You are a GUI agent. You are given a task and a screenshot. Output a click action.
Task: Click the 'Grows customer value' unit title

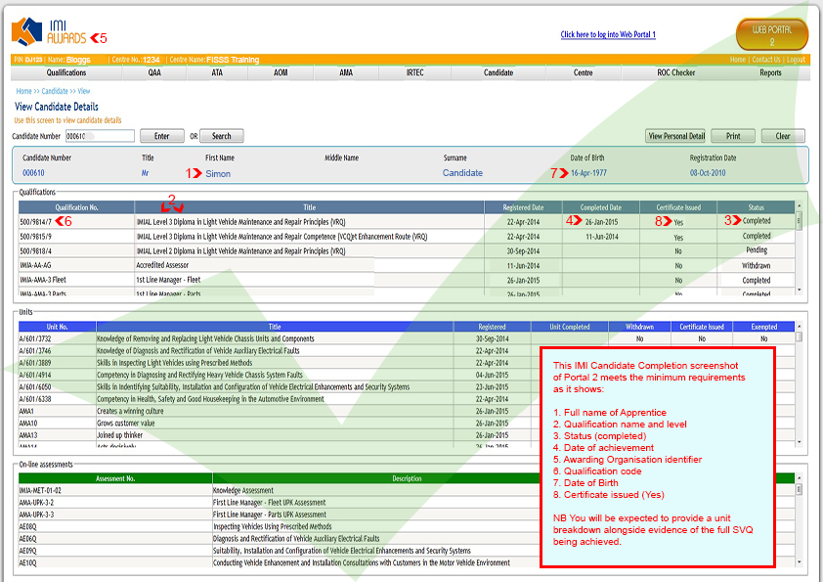(x=125, y=424)
